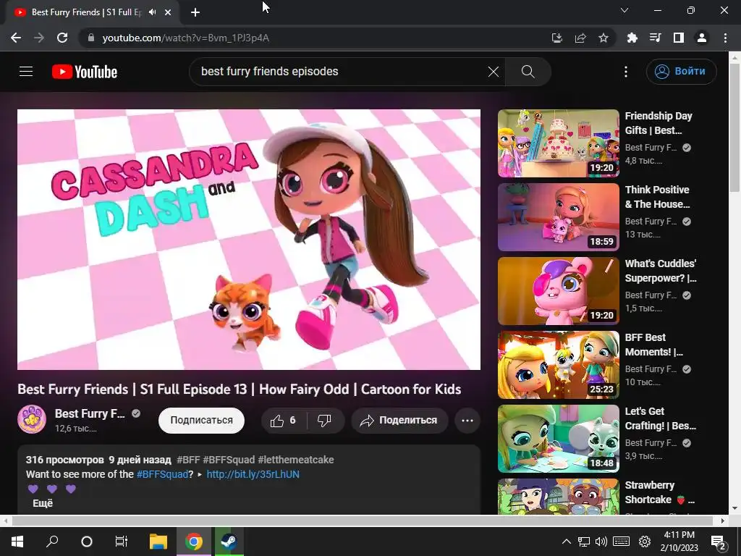Go to the YouTube home logo
This screenshot has height=556, width=741.
[85, 72]
